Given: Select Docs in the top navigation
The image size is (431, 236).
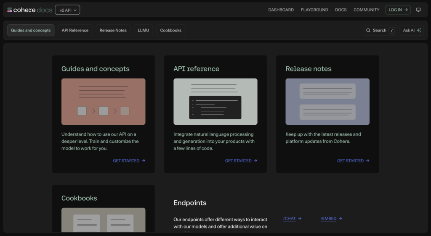Looking at the screenshot, I should [341, 10].
